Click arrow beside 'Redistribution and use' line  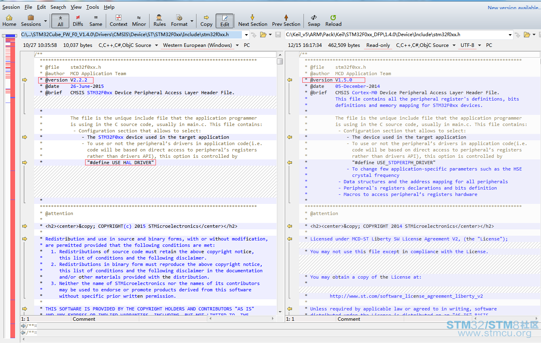[25, 239]
